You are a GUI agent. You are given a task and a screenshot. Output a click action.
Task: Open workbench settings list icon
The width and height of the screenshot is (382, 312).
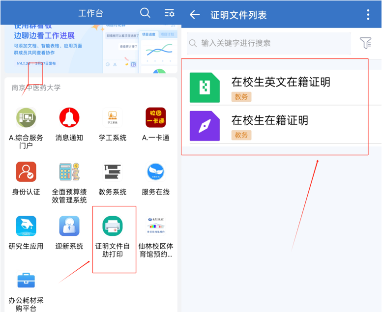pos(170,13)
